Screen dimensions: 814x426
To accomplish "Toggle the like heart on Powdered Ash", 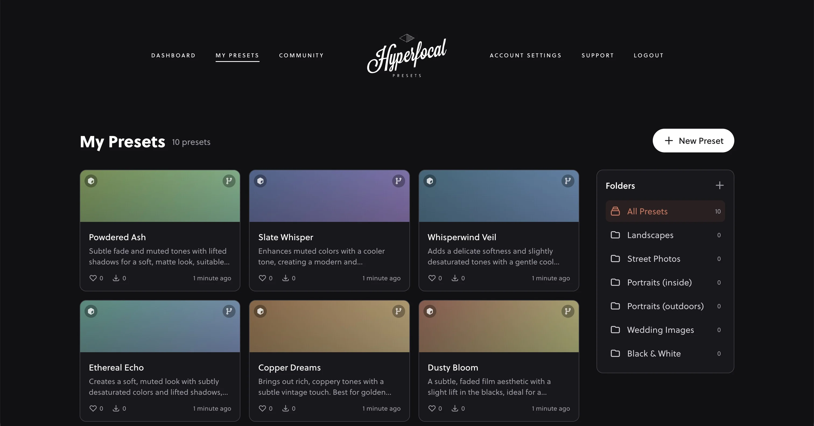I will point(93,278).
